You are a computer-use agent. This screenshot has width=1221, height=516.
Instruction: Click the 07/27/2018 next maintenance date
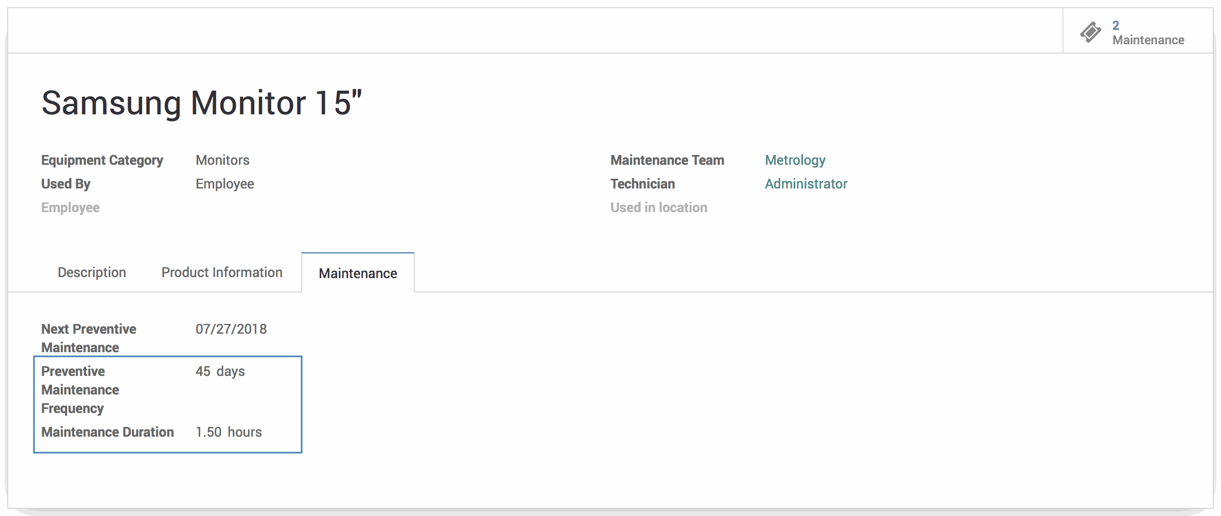tap(231, 329)
